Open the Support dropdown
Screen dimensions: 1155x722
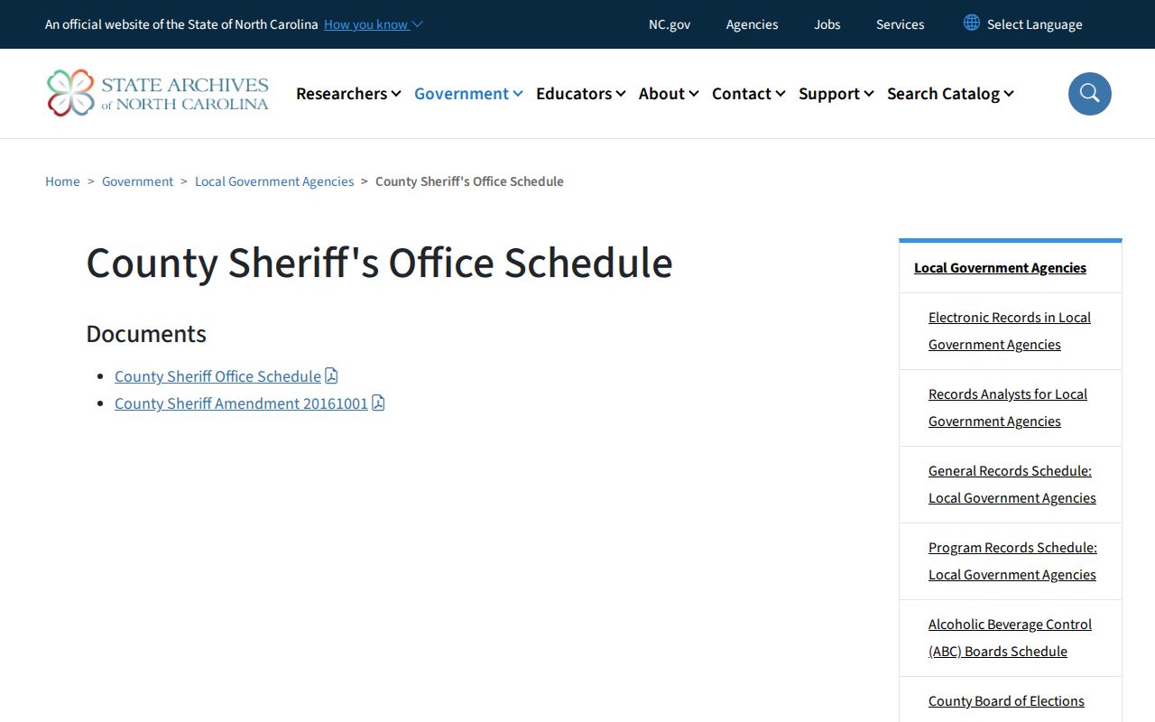pyautogui.click(x=836, y=94)
